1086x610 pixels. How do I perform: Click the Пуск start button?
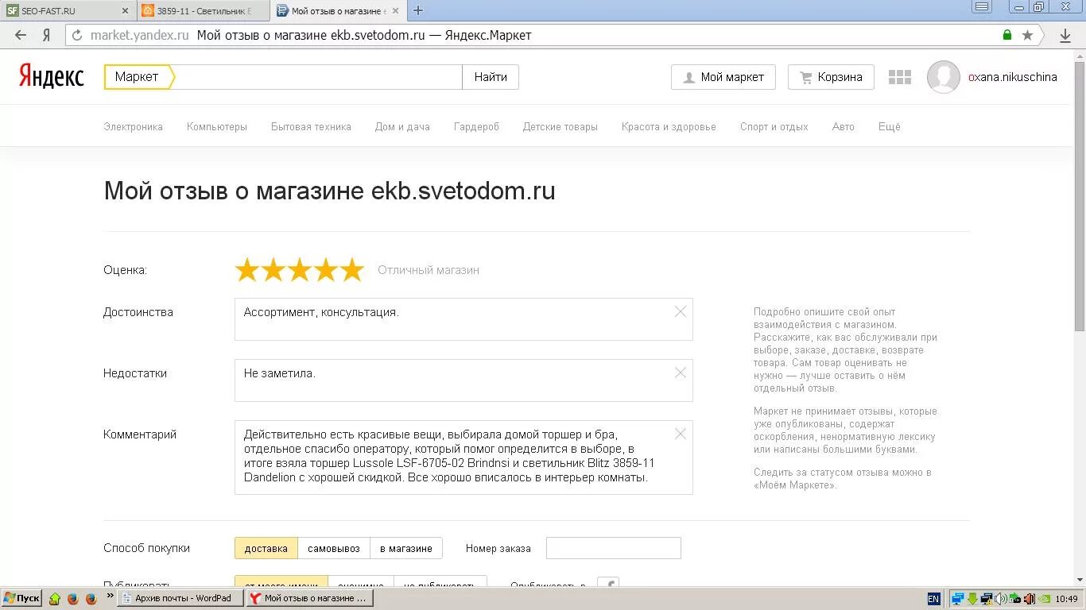pos(21,598)
